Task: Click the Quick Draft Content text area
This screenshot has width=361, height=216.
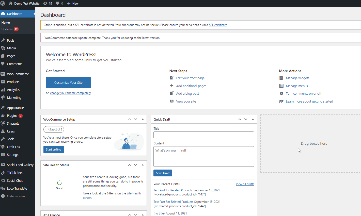Action: (x=204, y=156)
